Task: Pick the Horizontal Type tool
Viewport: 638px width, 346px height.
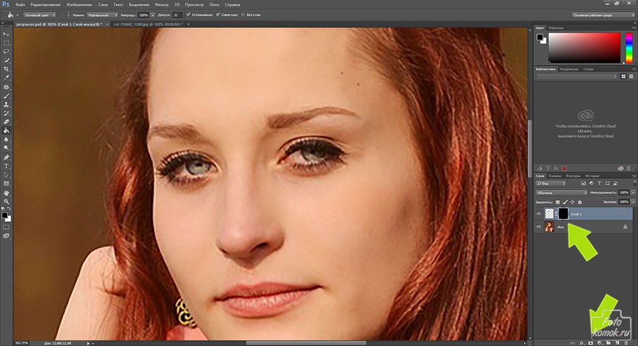Action: point(6,166)
